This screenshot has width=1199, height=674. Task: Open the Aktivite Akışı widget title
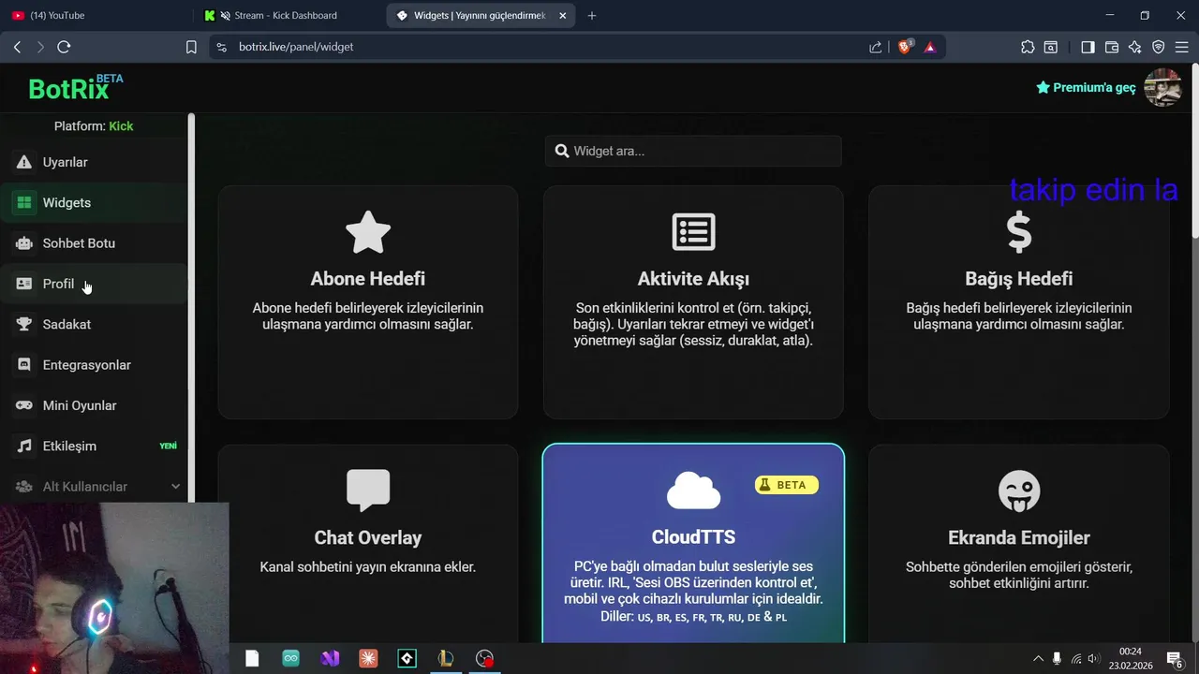(693, 279)
